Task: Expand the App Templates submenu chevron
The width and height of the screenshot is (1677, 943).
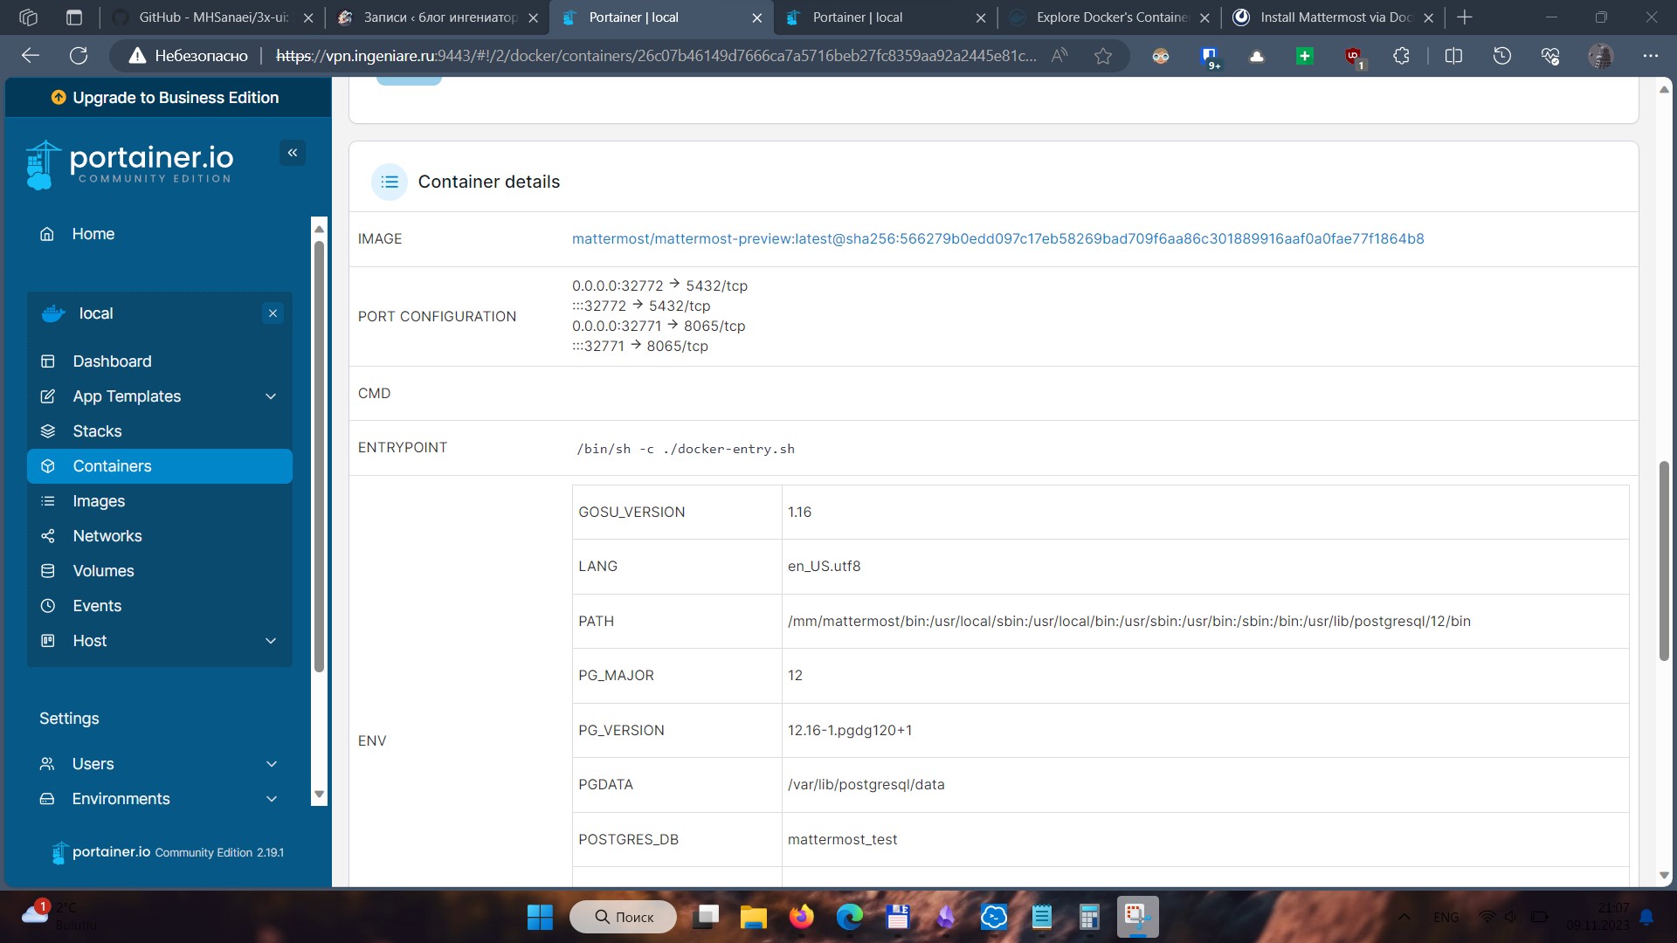Action: pyautogui.click(x=271, y=396)
